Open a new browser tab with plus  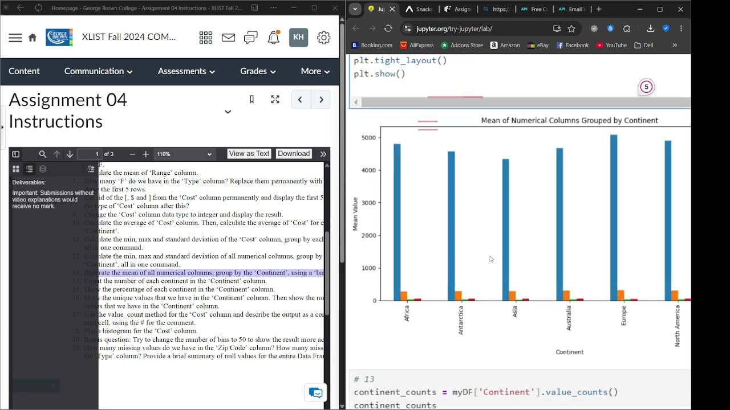coord(599,9)
